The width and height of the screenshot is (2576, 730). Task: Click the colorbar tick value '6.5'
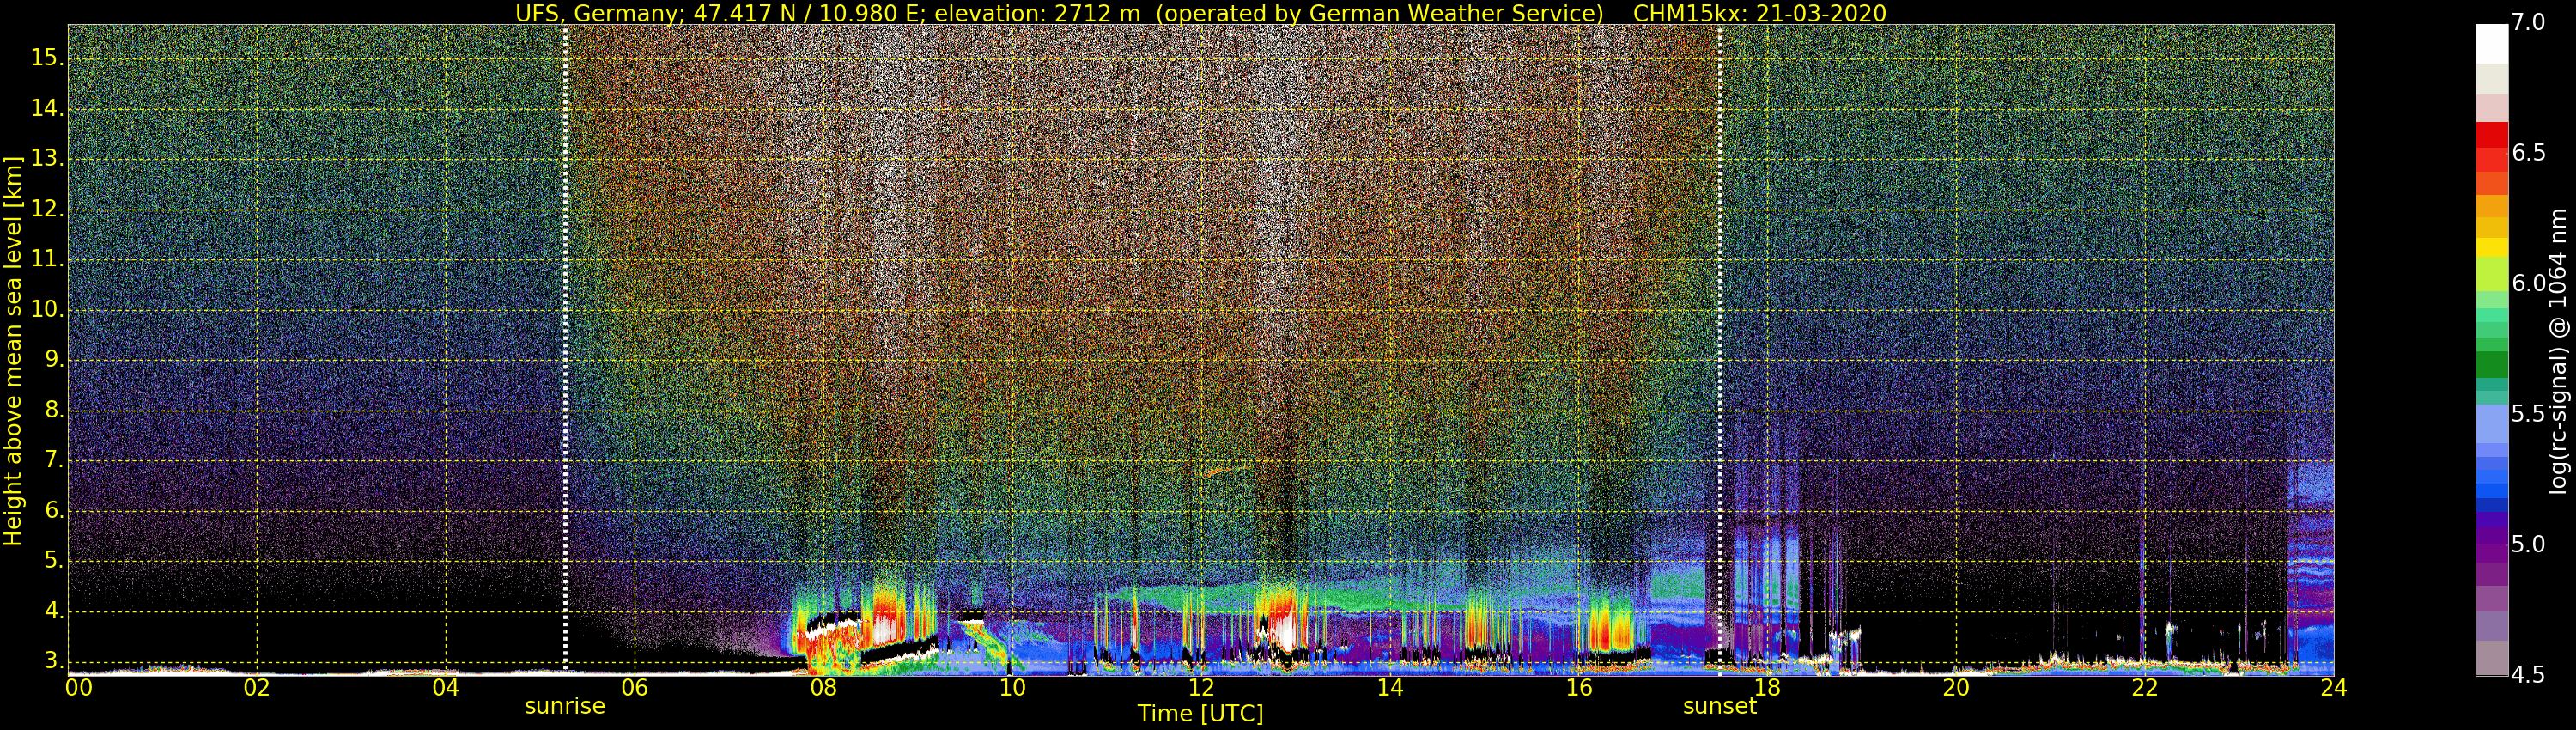(x=2529, y=153)
